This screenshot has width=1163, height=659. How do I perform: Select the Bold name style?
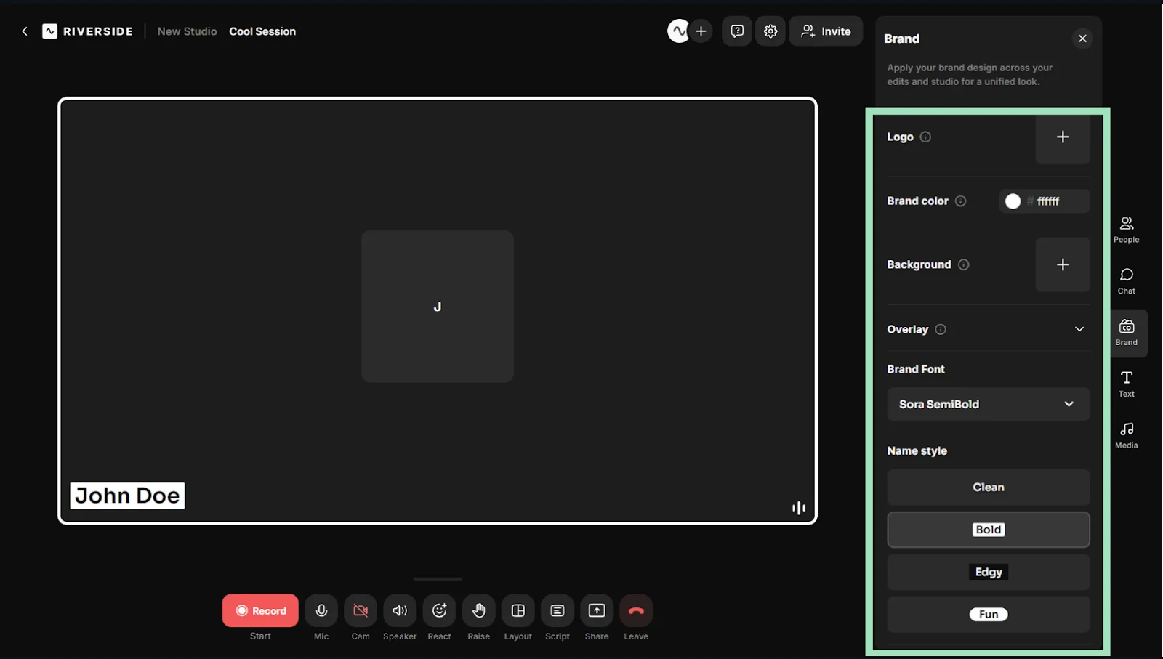988,530
